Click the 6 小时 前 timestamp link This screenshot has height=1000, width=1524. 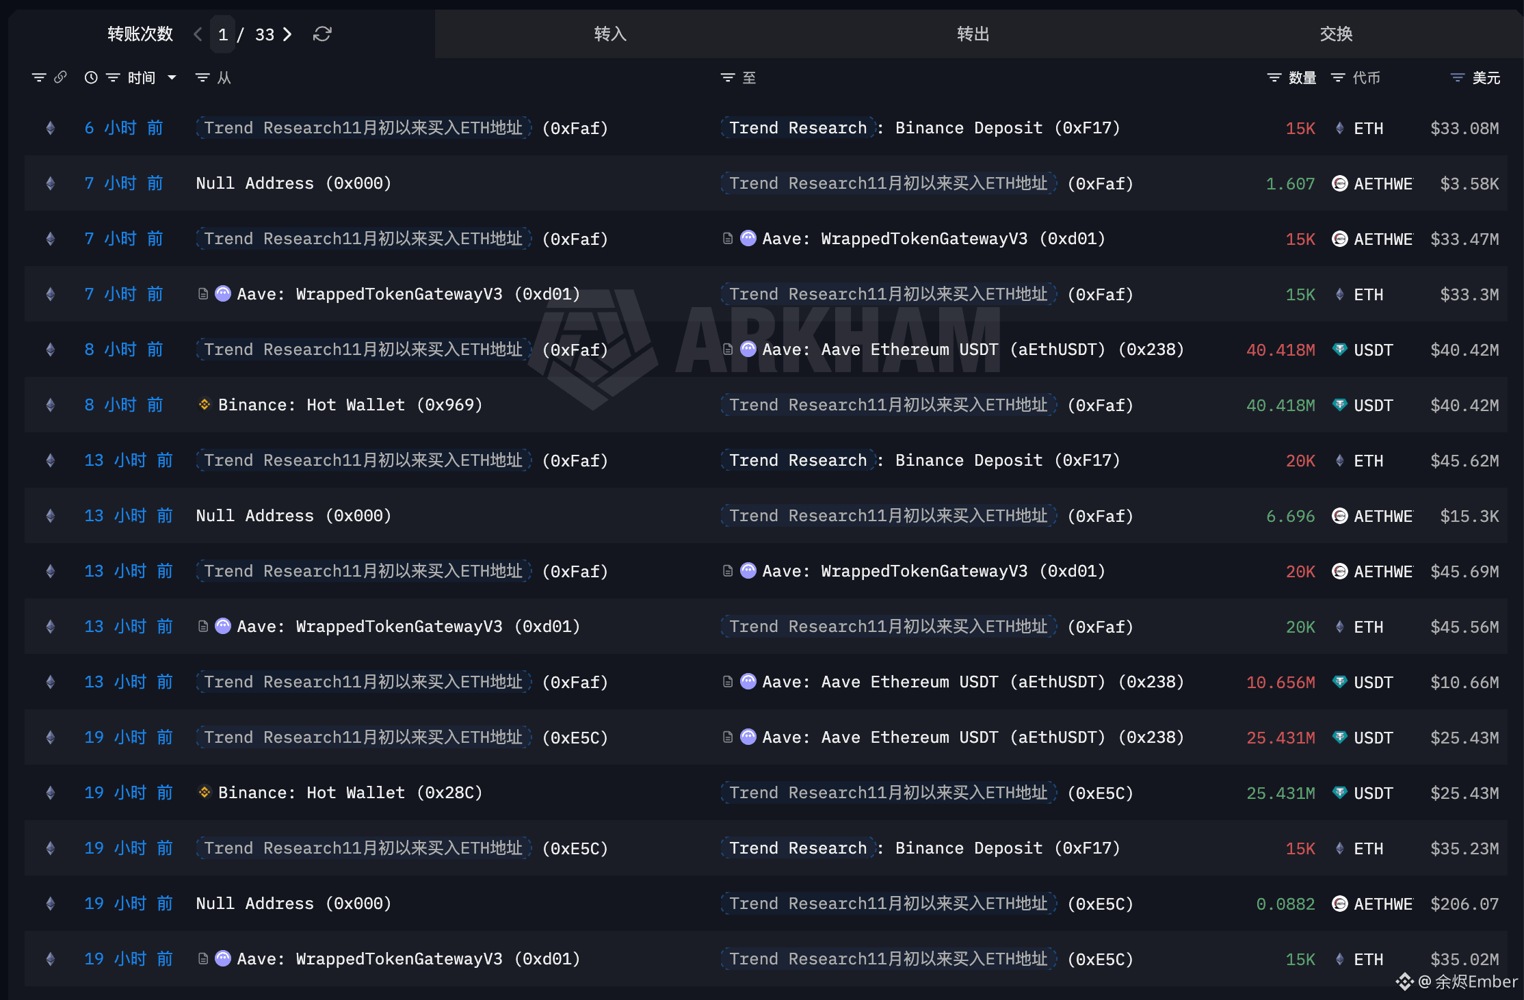pyautogui.click(x=123, y=128)
